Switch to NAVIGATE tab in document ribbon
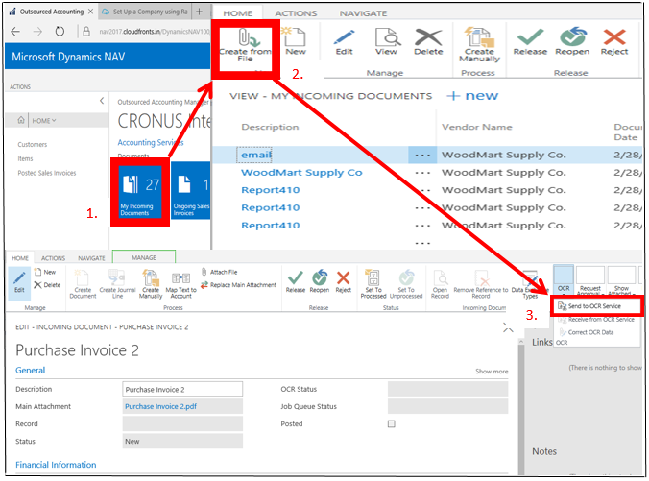Image resolution: width=649 pixels, height=481 pixels. [91, 258]
